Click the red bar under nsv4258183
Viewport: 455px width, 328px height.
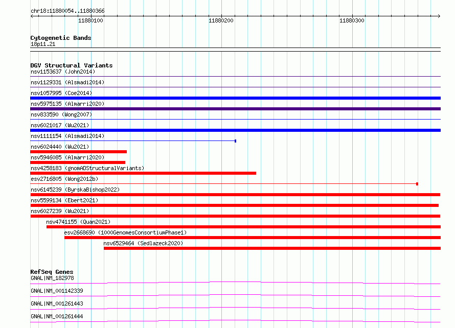(143, 173)
